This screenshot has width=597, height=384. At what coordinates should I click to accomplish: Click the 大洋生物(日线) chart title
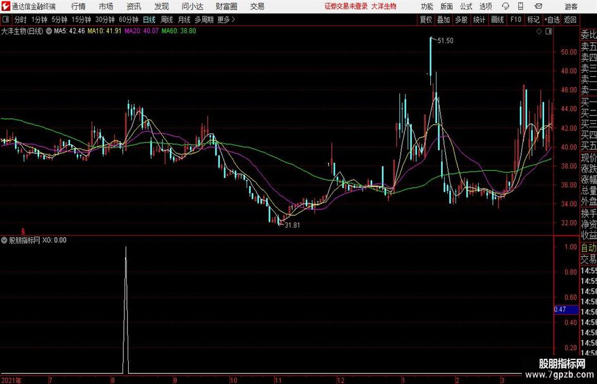pyautogui.click(x=22, y=31)
